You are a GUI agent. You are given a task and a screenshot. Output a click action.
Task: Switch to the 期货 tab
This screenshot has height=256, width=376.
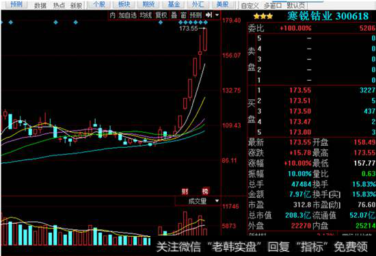click(x=148, y=4)
